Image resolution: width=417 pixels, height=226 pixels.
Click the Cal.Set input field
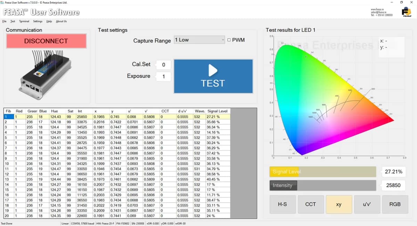click(x=163, y=64)
